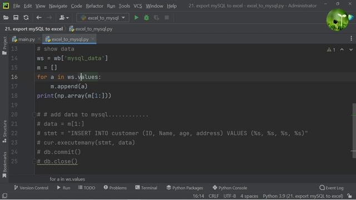Click the string 'mysql_data' on line 14
356x200 pixels.
pyautogui.click(x=84, y=58)
